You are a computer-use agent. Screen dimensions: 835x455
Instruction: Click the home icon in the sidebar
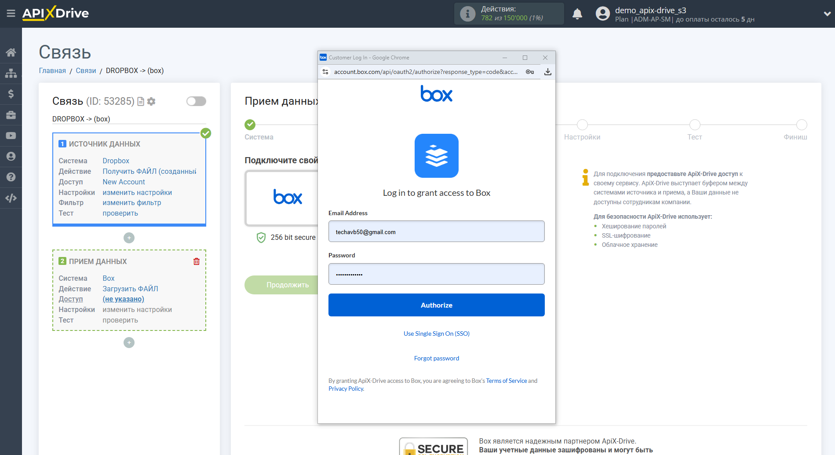click(x=11, y=52)
